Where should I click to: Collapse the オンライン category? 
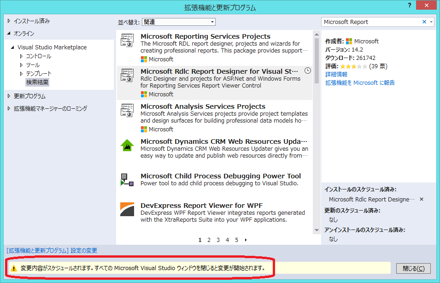[x=9, y=33]
